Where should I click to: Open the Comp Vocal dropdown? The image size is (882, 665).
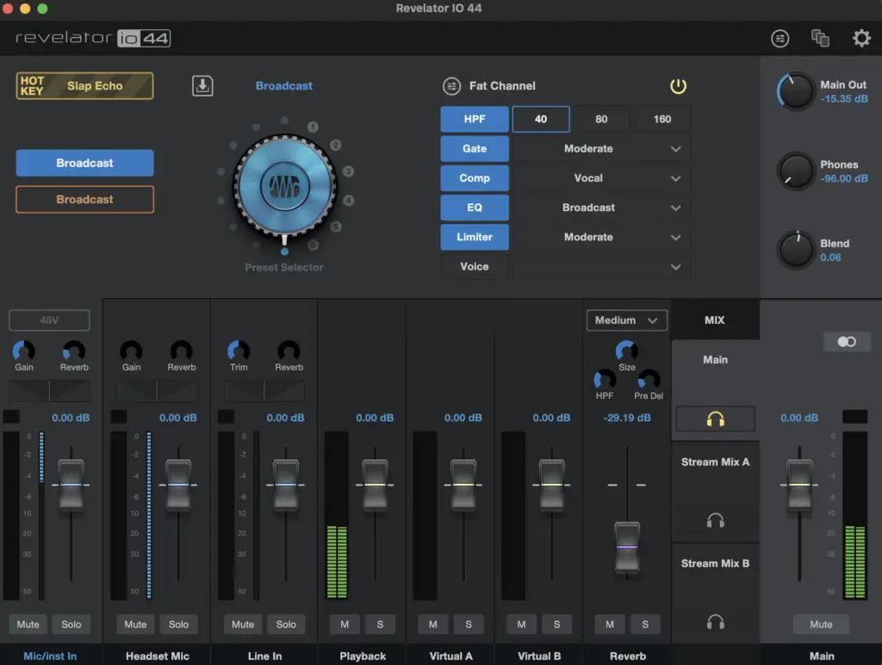(x=601, y=177)
